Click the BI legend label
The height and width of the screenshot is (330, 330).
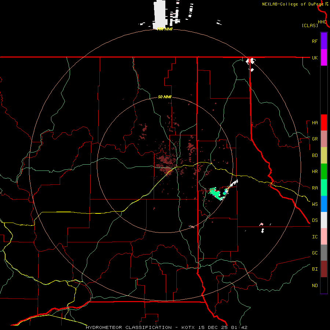pos(315,269)
